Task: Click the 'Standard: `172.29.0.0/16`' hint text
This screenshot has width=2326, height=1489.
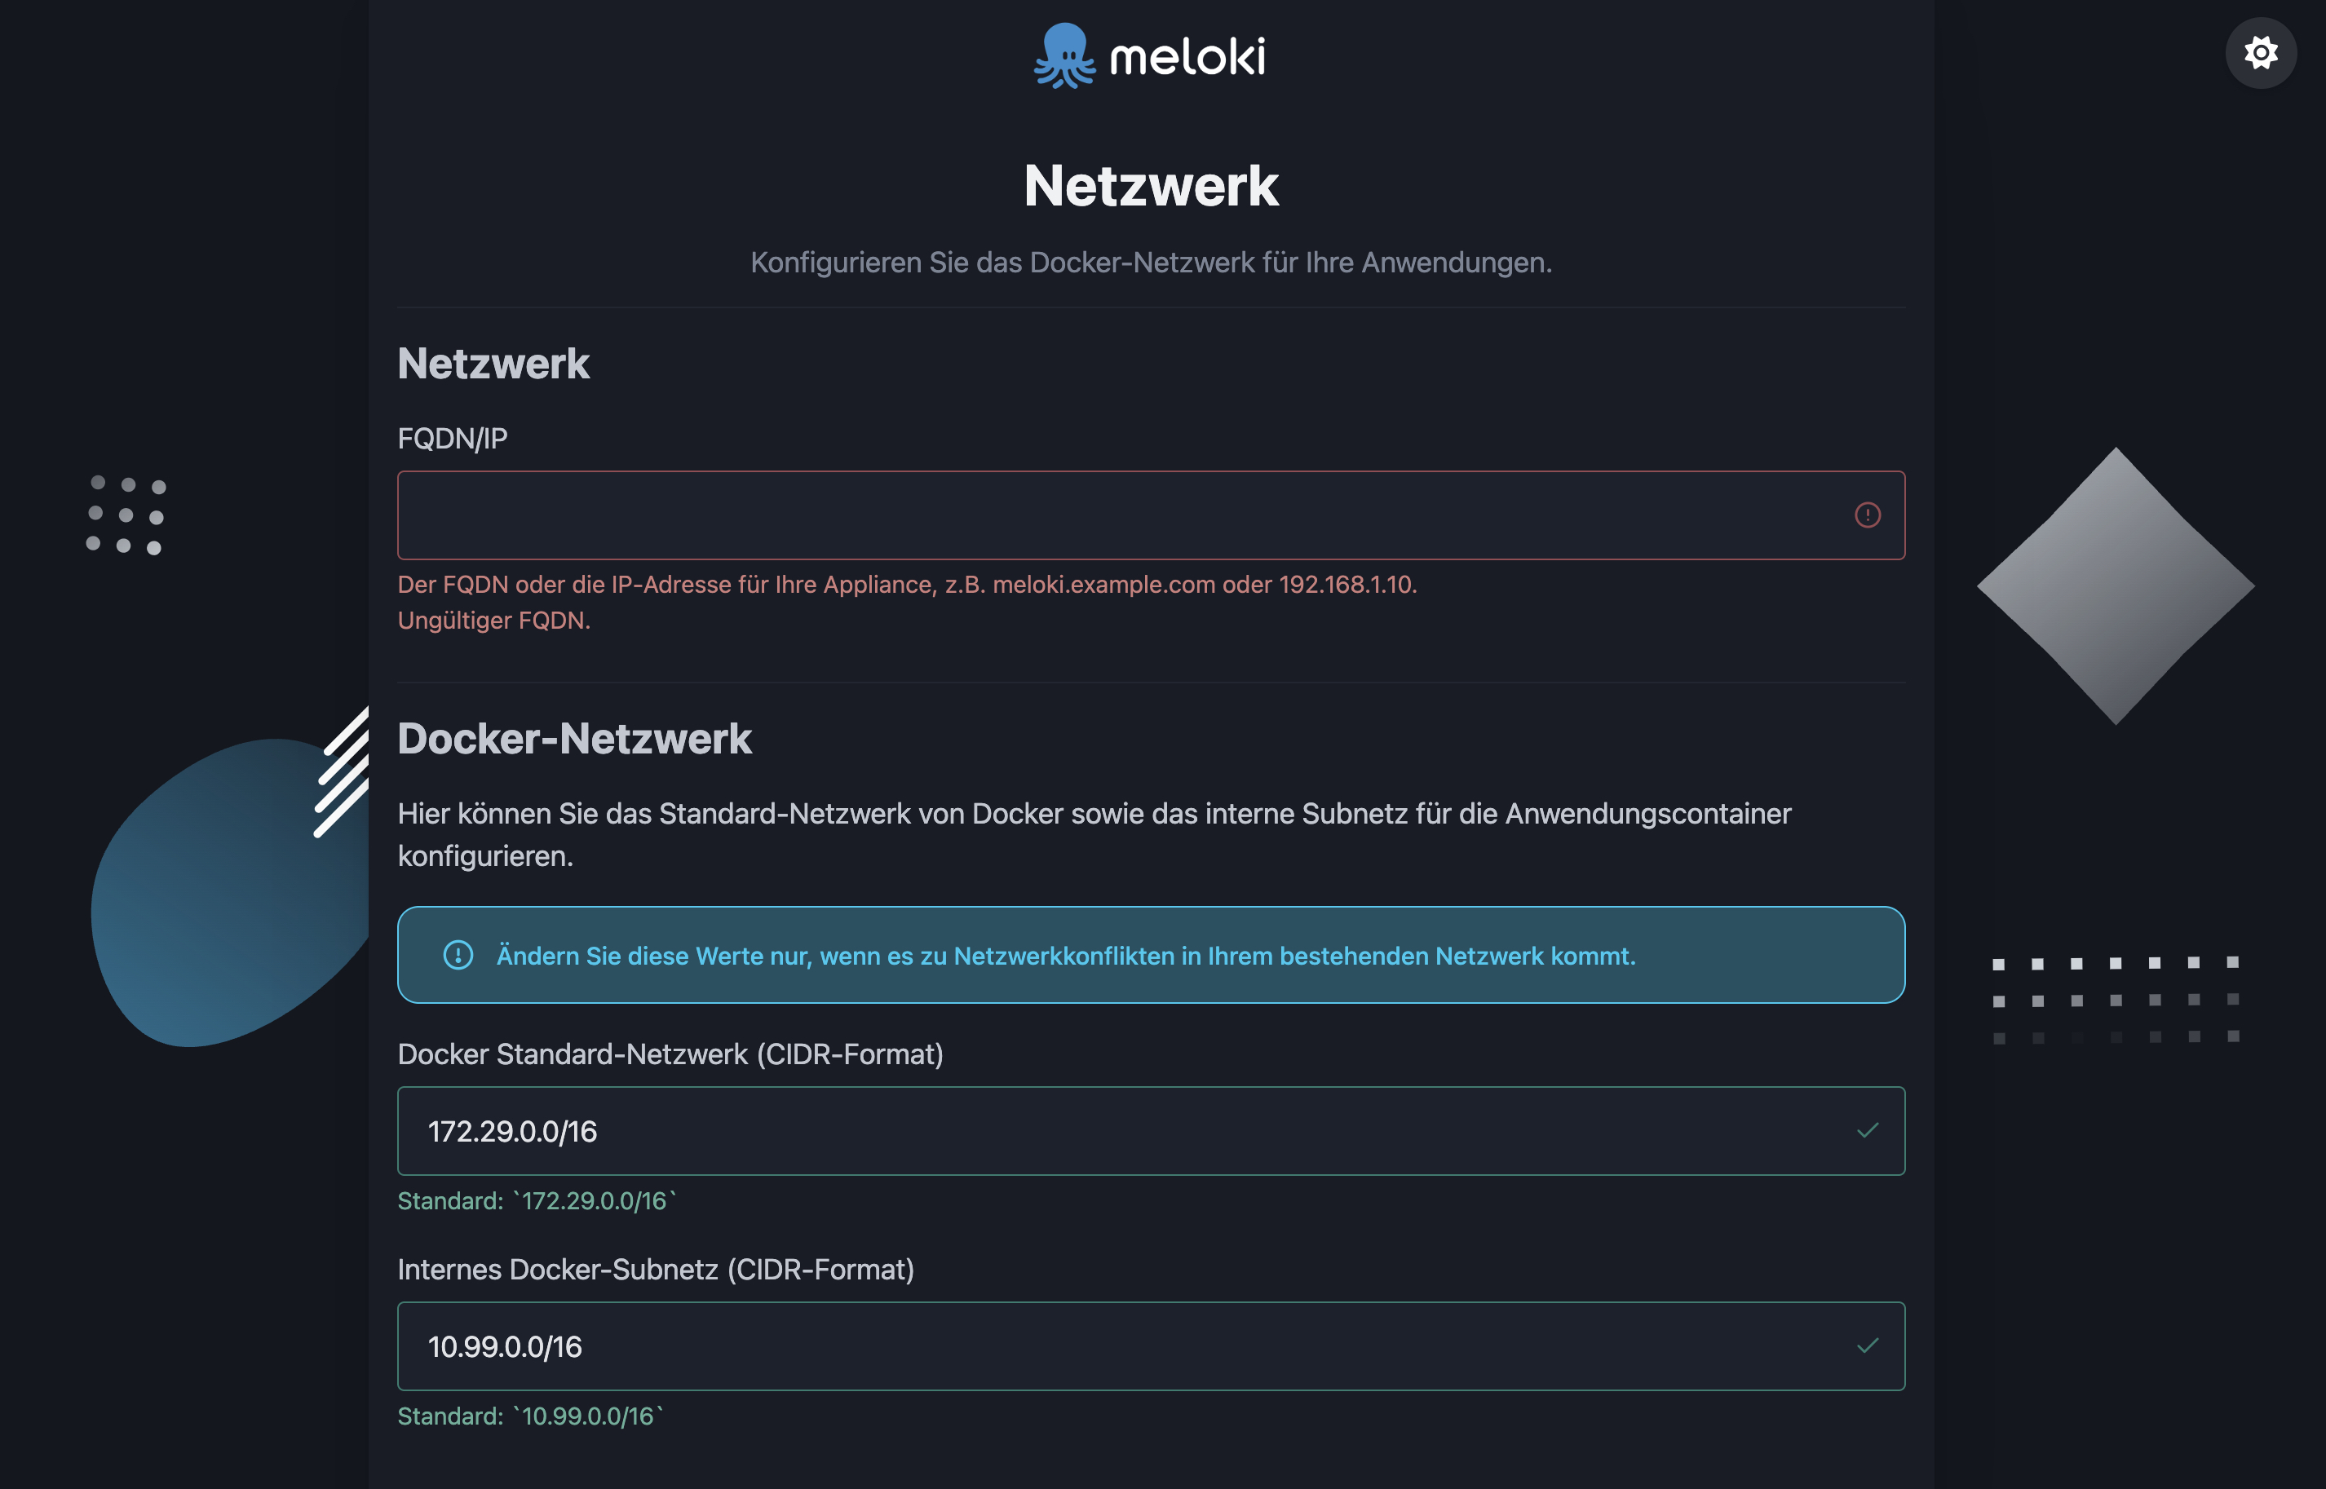Action: tap(537, 1201)
